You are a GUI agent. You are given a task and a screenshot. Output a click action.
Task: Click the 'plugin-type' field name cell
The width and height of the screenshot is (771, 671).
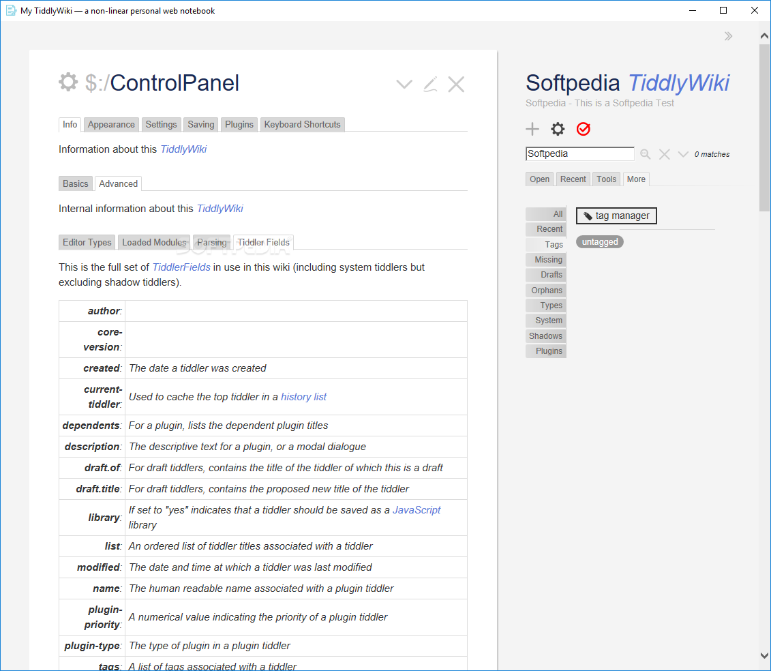(92, 646)
